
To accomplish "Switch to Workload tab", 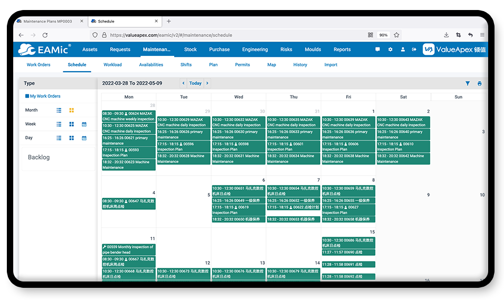I will pyautogui.click(x=112, y=64).
